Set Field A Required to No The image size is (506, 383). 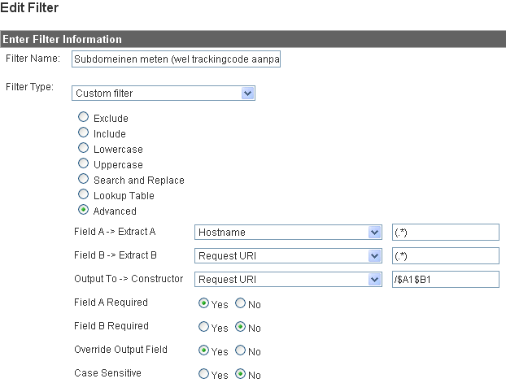pos(241,303)
